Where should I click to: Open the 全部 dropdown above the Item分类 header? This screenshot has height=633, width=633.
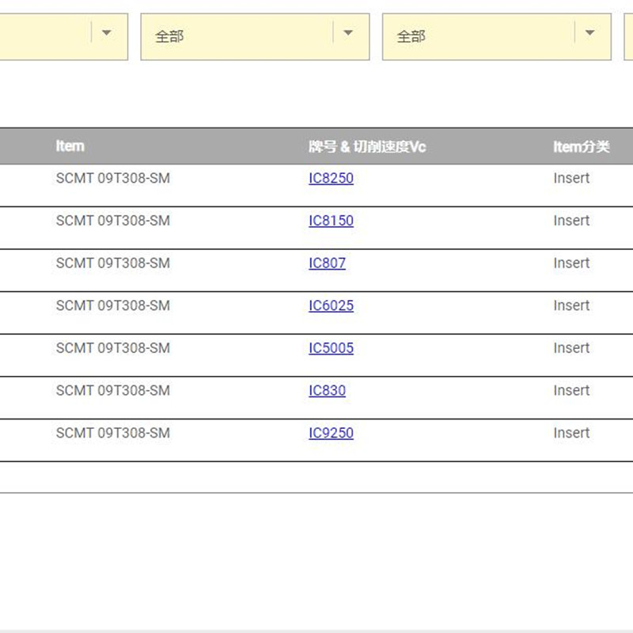coord(496,36)
